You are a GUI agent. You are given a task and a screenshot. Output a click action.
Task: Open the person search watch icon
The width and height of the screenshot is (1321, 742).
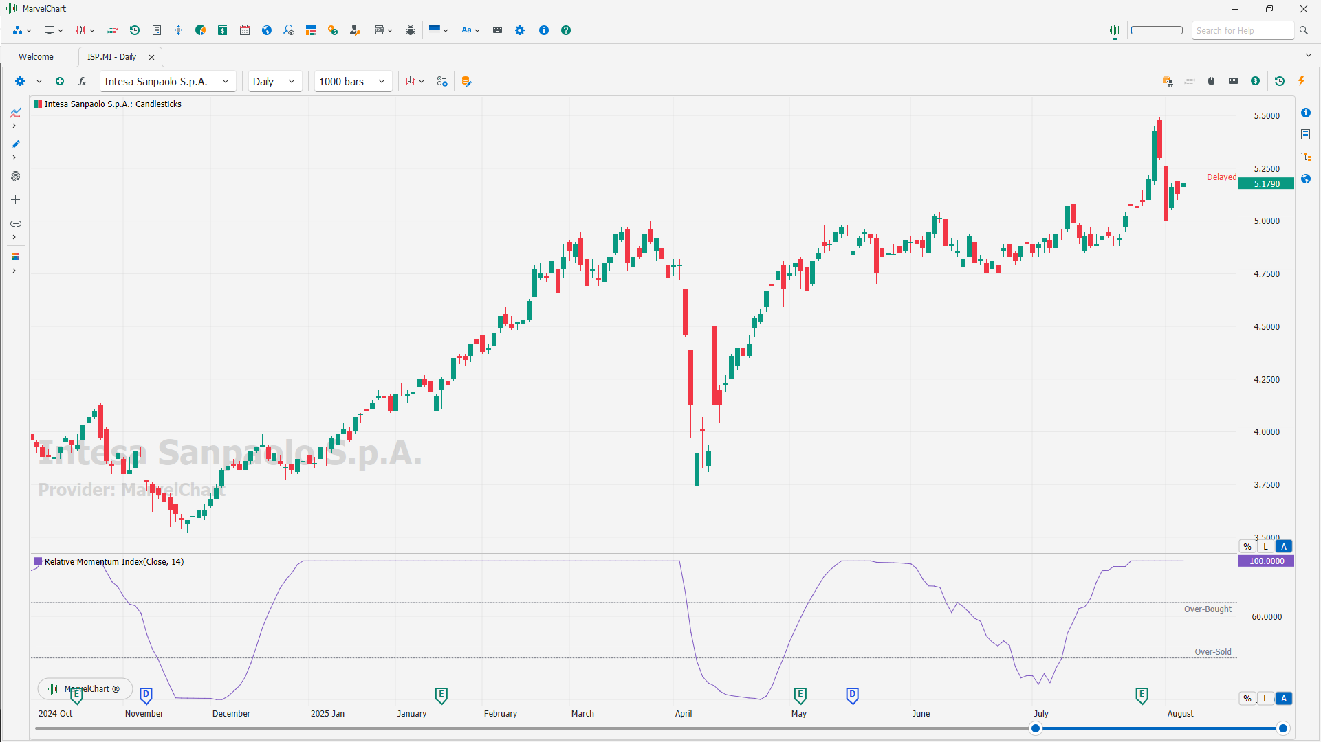coord(289,30)
